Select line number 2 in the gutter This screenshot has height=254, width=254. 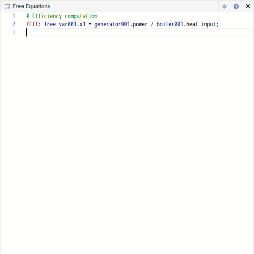(x=14, y=24)
